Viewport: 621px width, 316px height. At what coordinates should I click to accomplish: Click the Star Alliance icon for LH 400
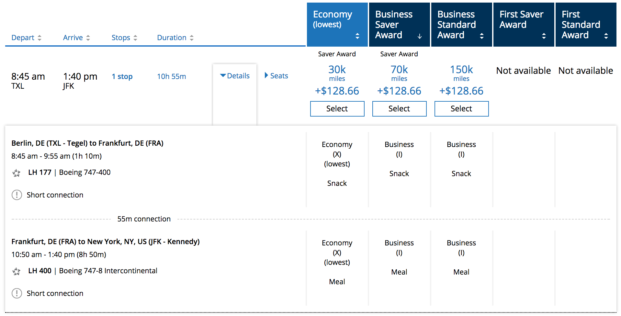coord(16,271)
